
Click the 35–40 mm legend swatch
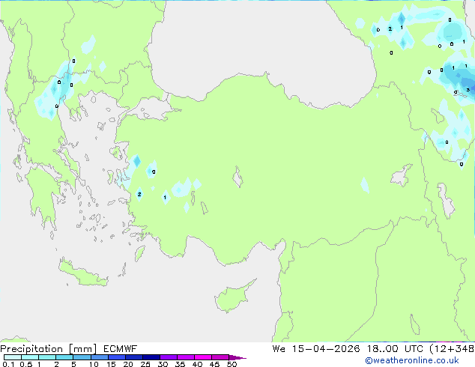pos(186,357)
